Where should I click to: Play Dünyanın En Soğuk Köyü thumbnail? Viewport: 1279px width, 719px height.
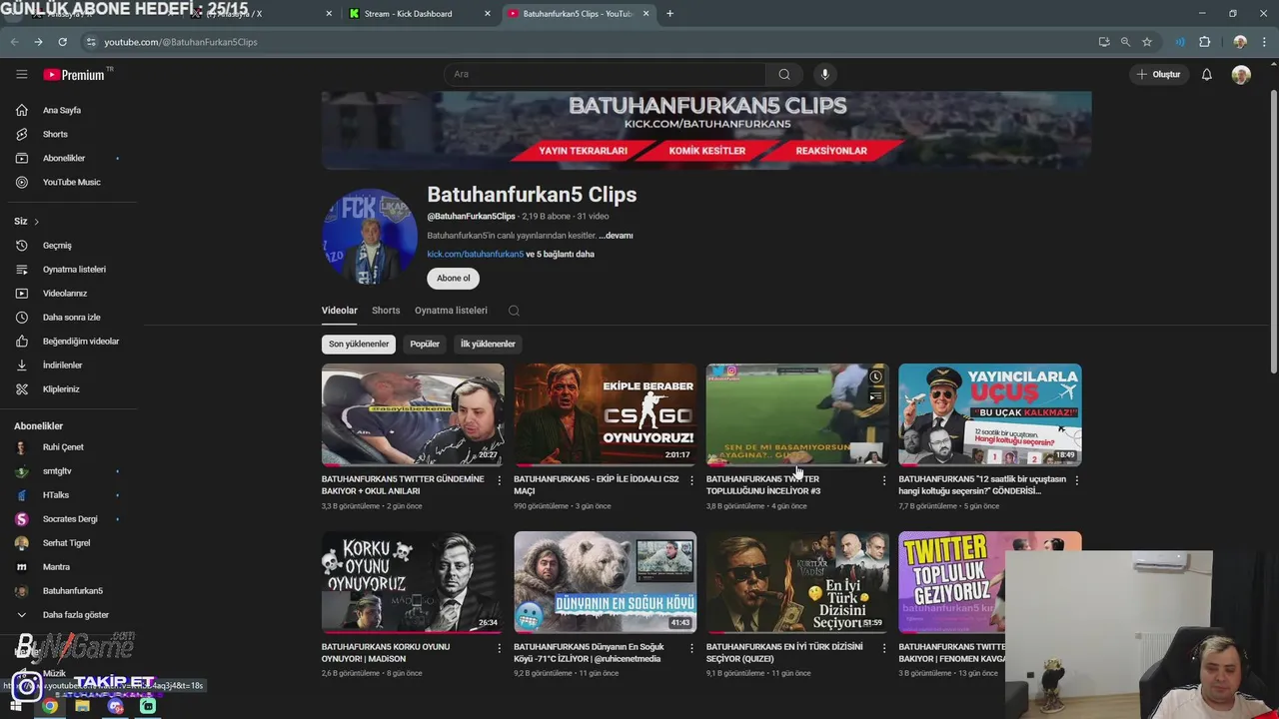click(x=605, y=582)
